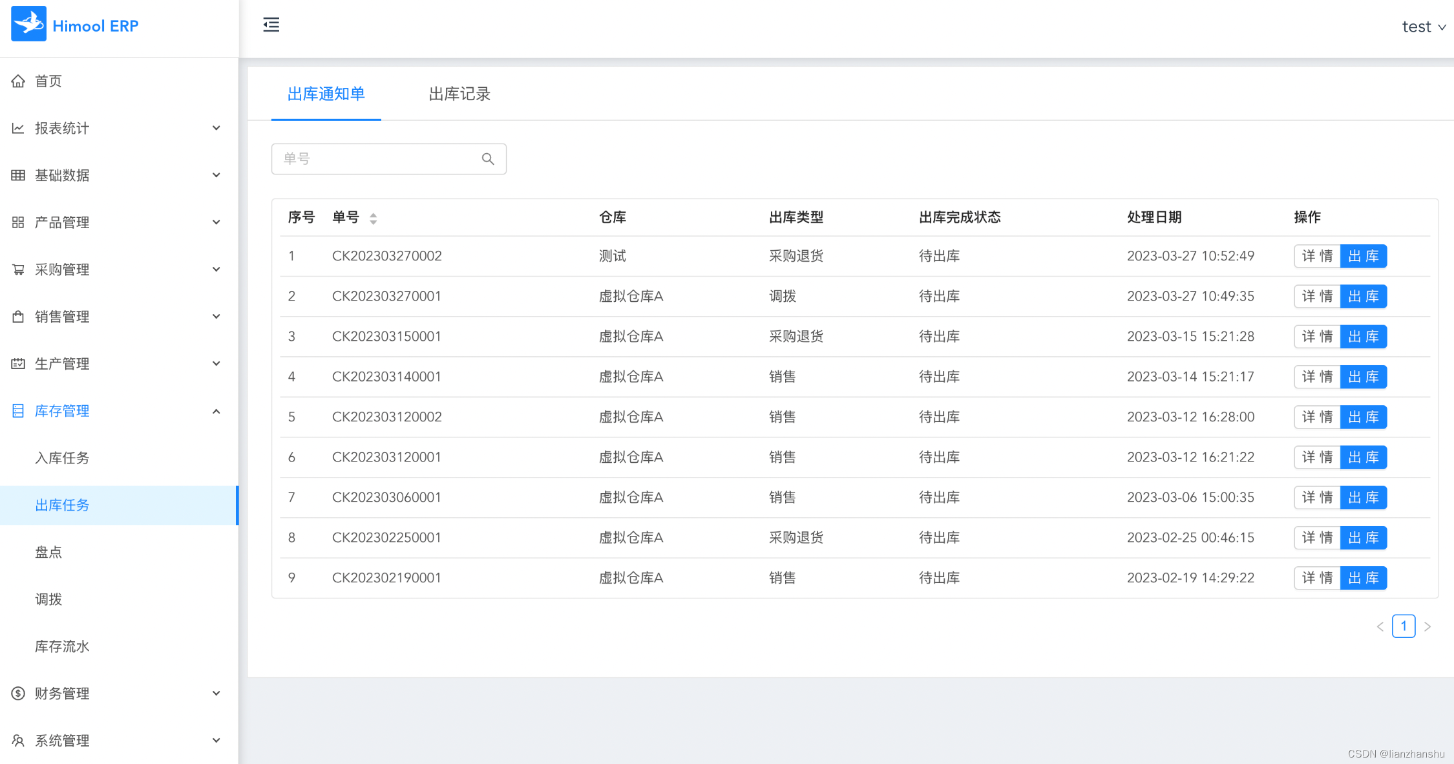
Task: Click 出库 for CK202303150001
Action: [1364, 337]
